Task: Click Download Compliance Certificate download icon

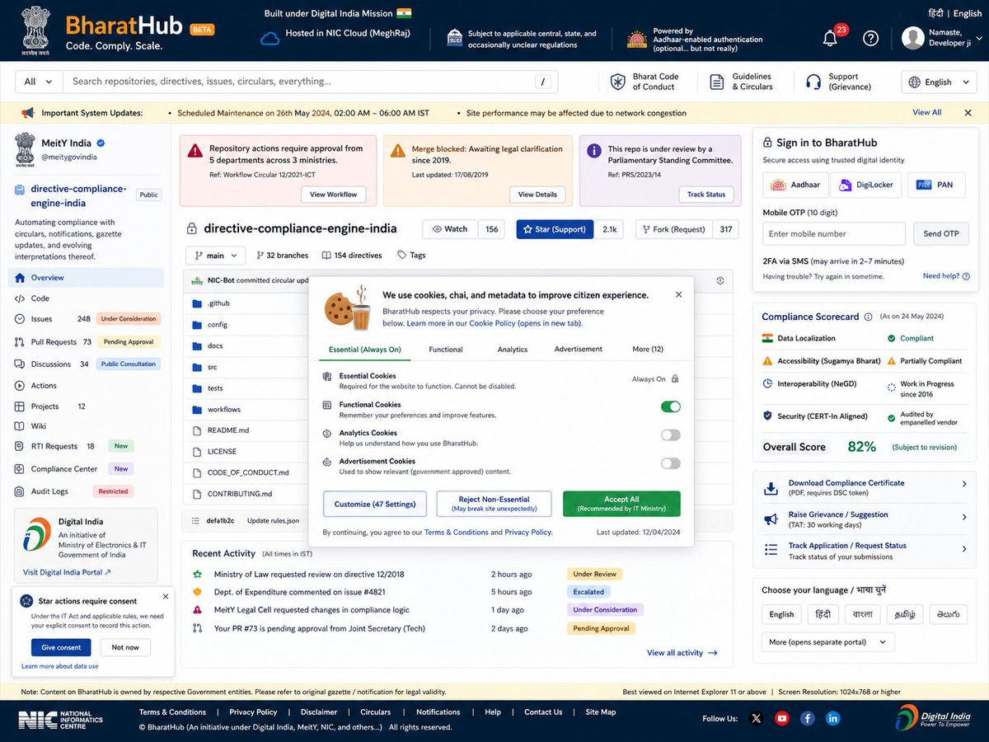Action: click(771, 488)
